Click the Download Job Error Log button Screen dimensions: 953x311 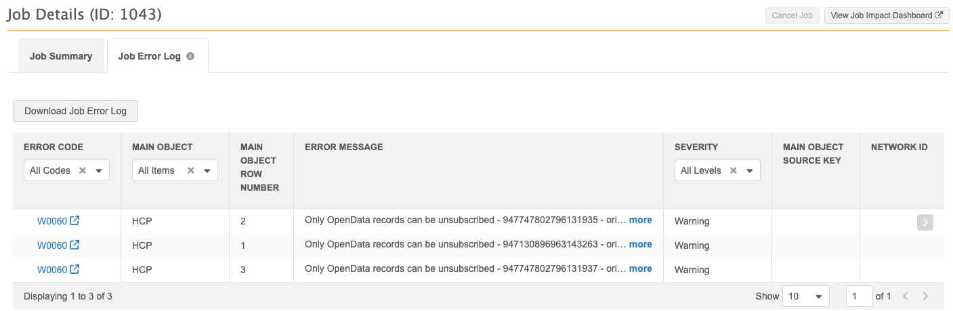pos(75,111)
